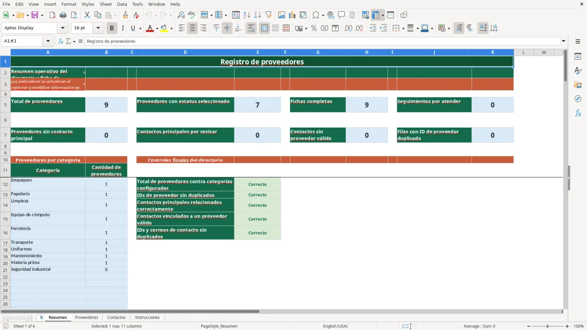Open the sidebar Navigator compass icon

click(578, 99)
